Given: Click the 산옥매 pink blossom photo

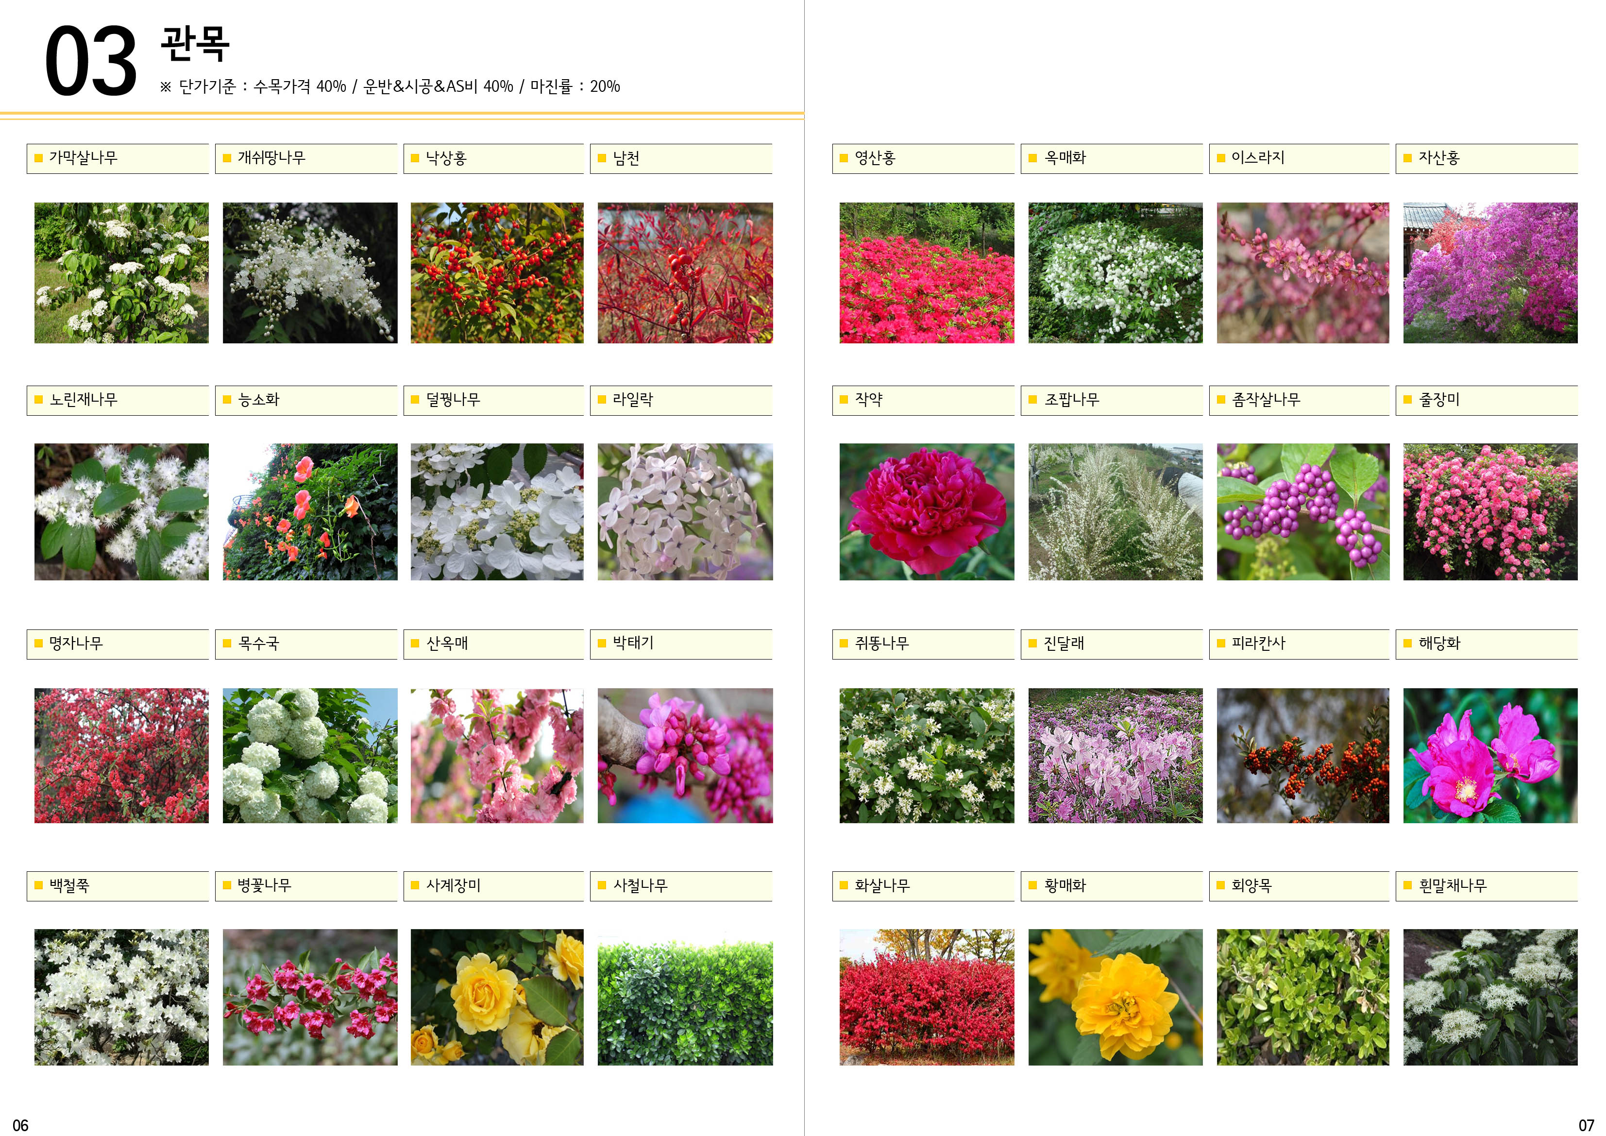Looking at the screenshot, I should coord(497,755).
